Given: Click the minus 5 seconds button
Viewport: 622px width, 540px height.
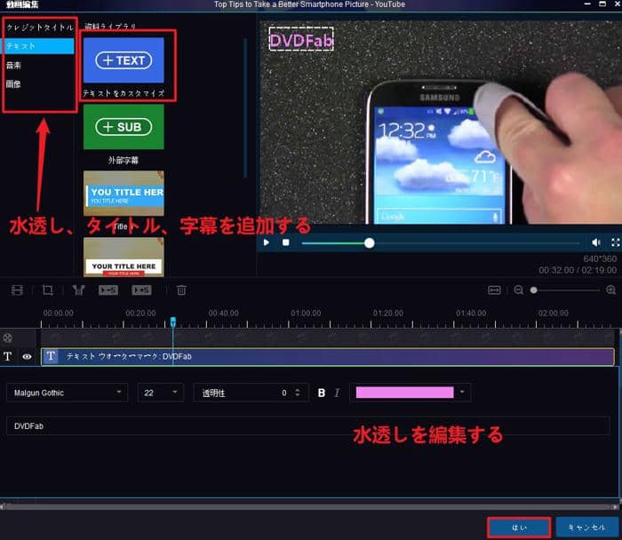Looking at the screenshot, I should (x=108, y=290).
